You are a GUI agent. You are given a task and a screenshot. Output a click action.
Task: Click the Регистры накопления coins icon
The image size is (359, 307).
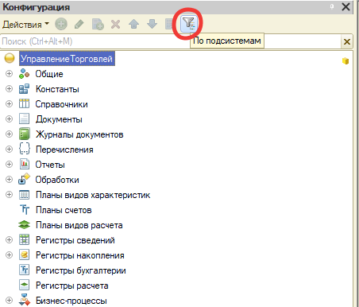24,255
